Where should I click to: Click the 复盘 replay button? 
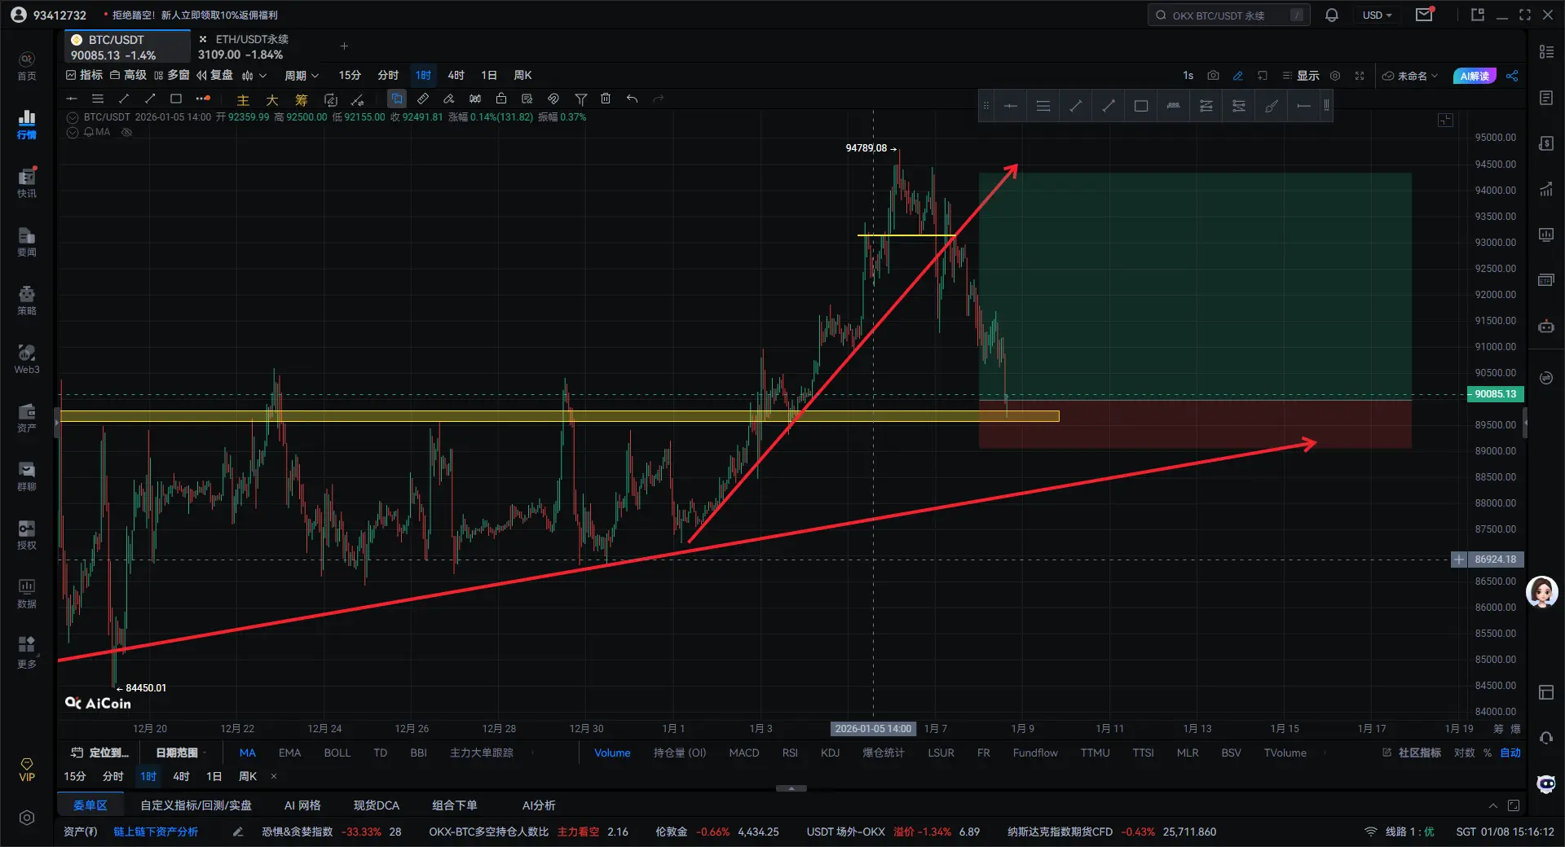[214, 76]
